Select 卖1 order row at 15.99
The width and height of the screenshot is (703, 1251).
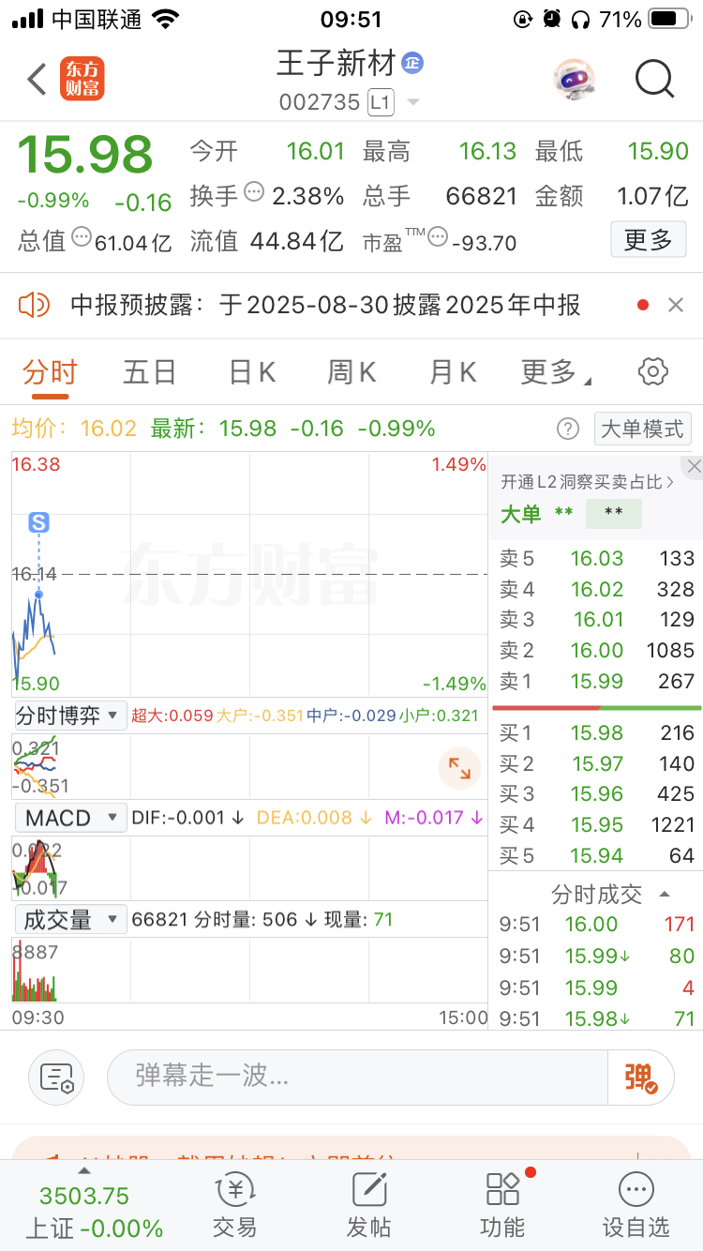(x=596, y=681)
